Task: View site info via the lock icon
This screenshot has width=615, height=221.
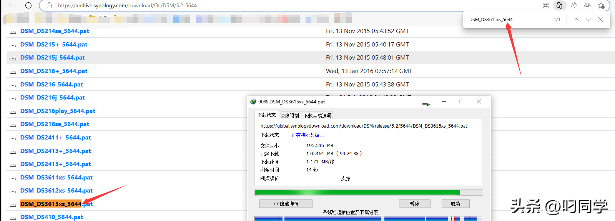Action: click(49, 5)
